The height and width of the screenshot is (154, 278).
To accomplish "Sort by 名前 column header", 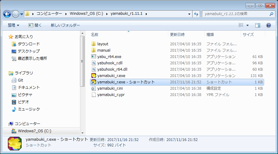I will [x=95, y=35].
